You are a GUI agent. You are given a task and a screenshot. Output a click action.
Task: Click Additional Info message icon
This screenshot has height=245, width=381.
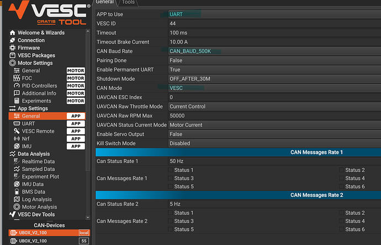click(17, 93)
